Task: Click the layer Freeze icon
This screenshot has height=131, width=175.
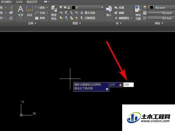Action: coord(71,13)
